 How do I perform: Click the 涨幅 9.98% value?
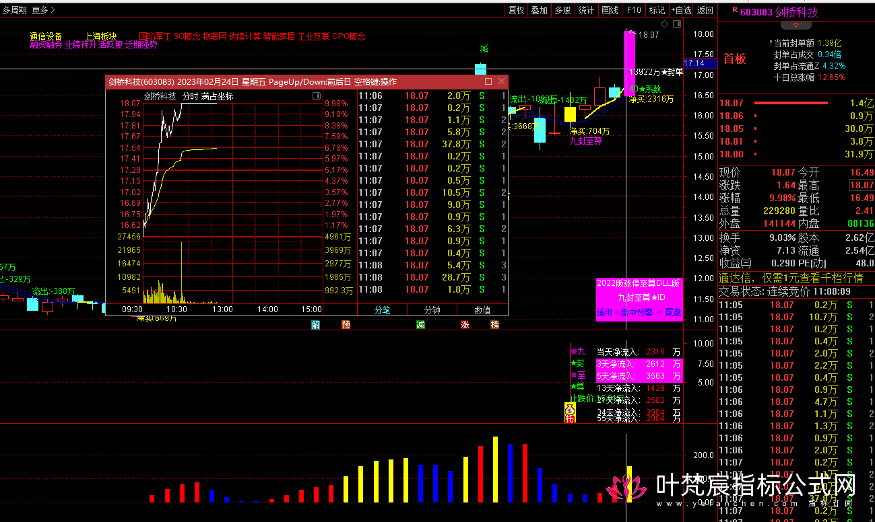point(783,198)
